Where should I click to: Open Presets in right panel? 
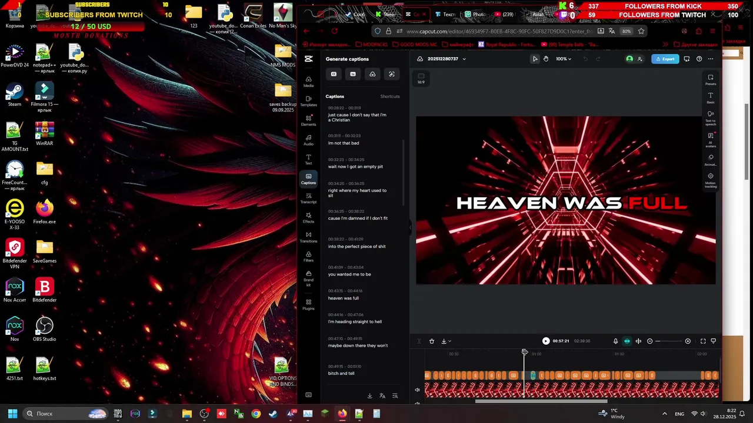pos(711,80)
